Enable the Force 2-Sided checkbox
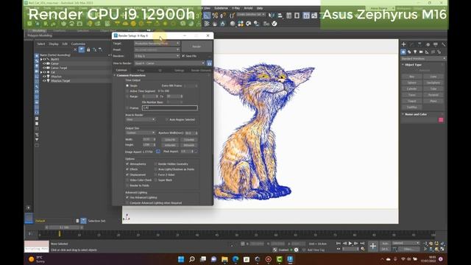This screenshot has height=265, width=471. [x=156, y=174]
